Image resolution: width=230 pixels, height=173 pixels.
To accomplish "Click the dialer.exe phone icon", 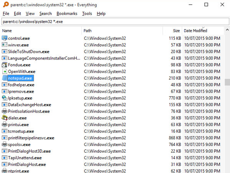I will click(4, 118).
